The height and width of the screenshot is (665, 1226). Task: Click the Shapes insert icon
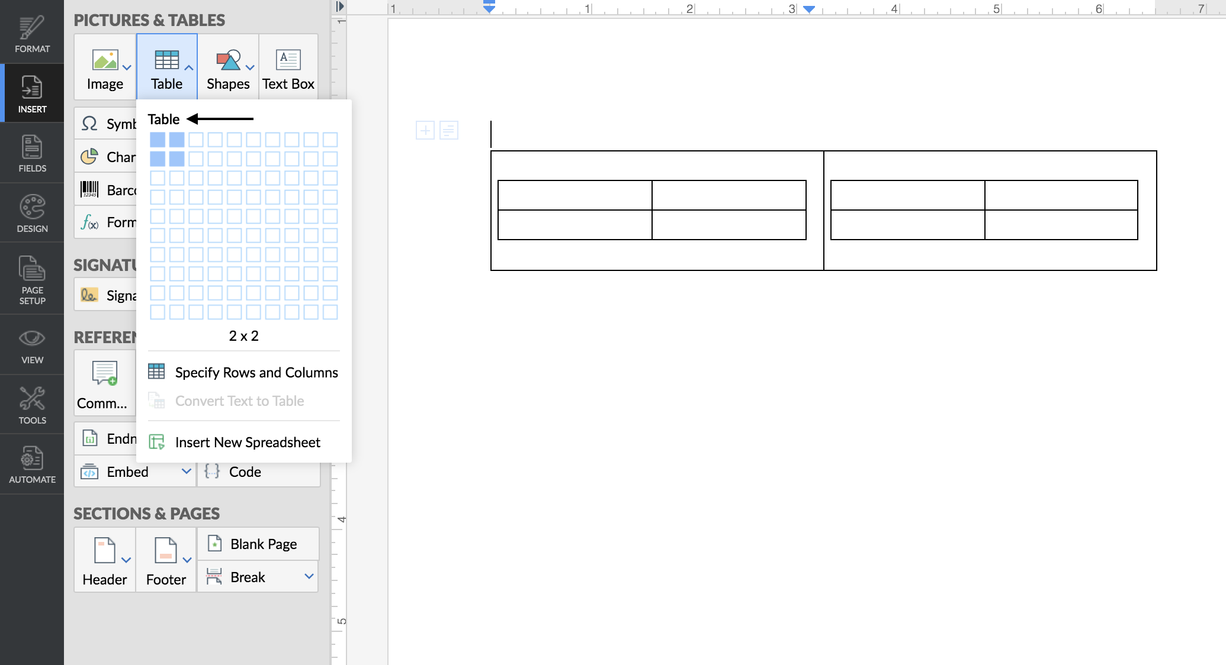pos(228,60)
